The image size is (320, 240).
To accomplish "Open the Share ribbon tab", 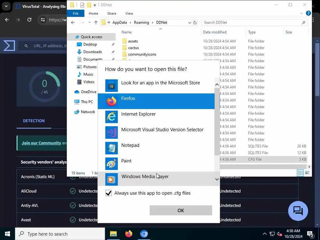I will (x=112, y=13).
